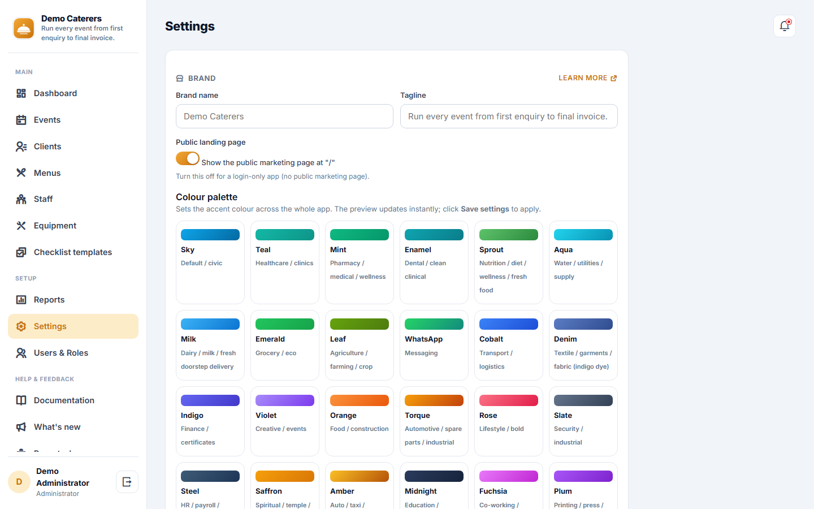This screenshot has width=814, height=509.
Task: Pick the Enamel colour palette
Action: tap(434, 262)
